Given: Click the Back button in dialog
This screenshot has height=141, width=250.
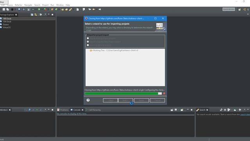Looking at the screenshot, I should pos(111,100).
